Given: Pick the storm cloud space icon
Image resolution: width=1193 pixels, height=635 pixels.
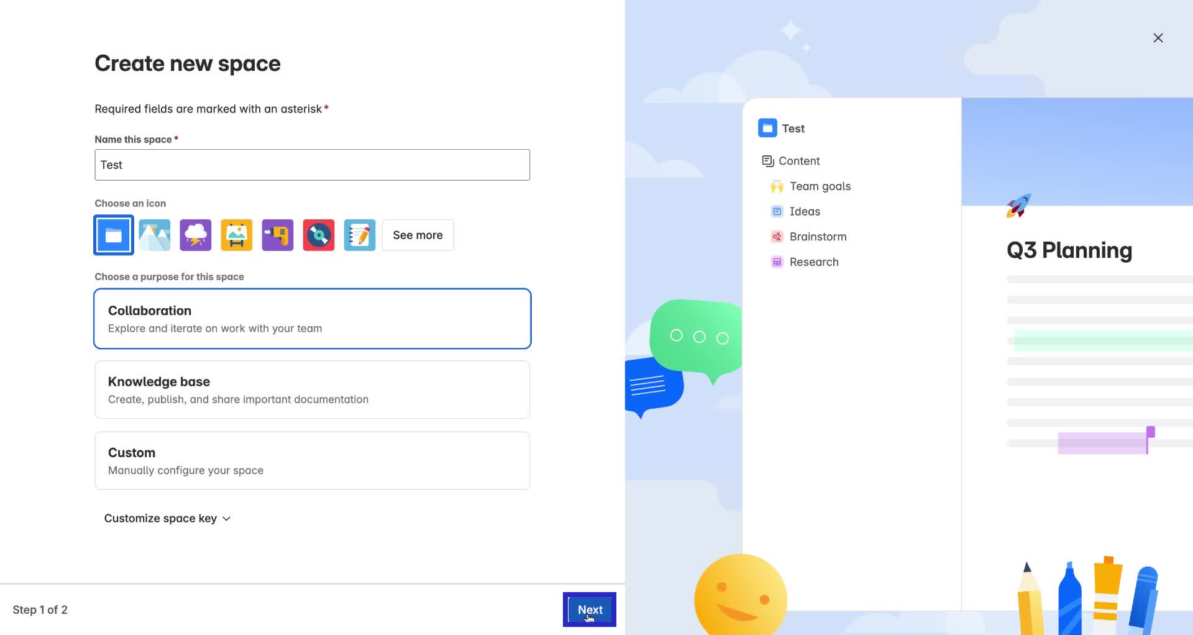Looking at the screenshot, I should [x=195, y=235].
